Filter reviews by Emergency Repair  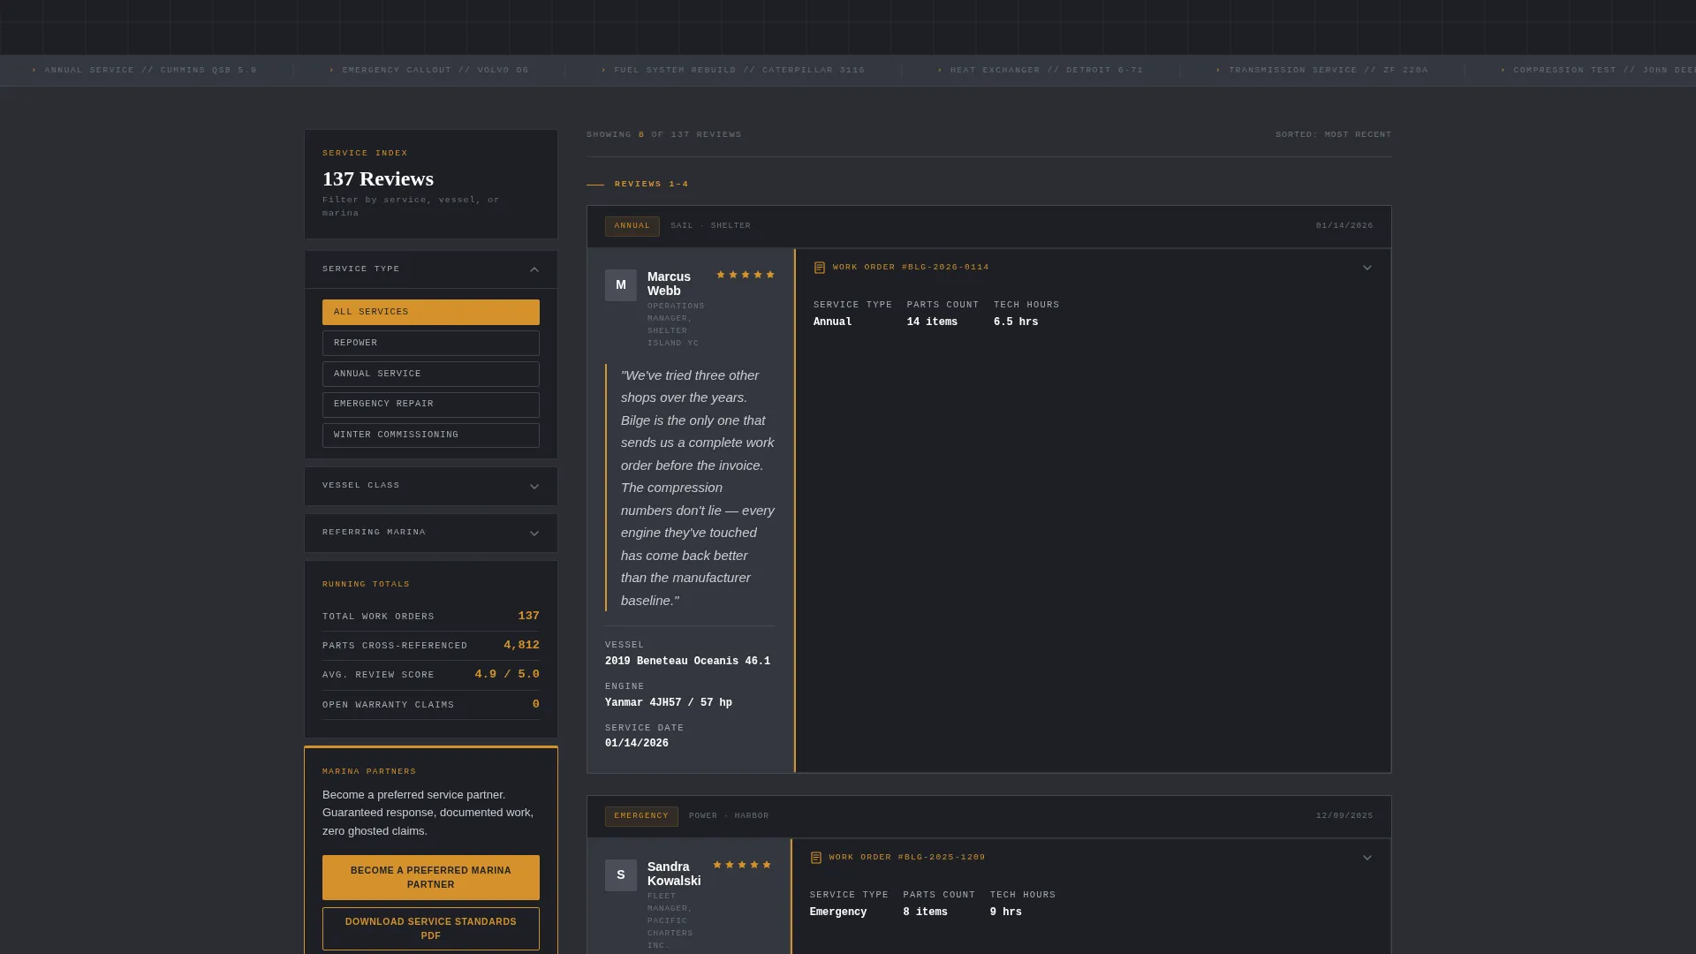tap(431, 405)
